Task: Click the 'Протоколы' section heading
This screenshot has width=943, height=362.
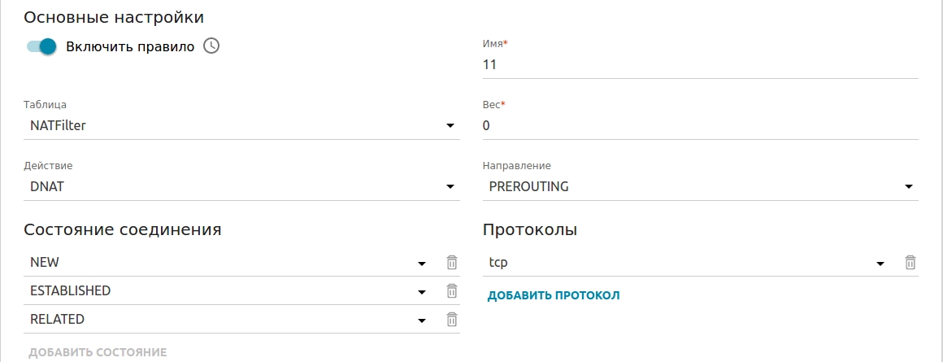Action: [x=530, y=229]
